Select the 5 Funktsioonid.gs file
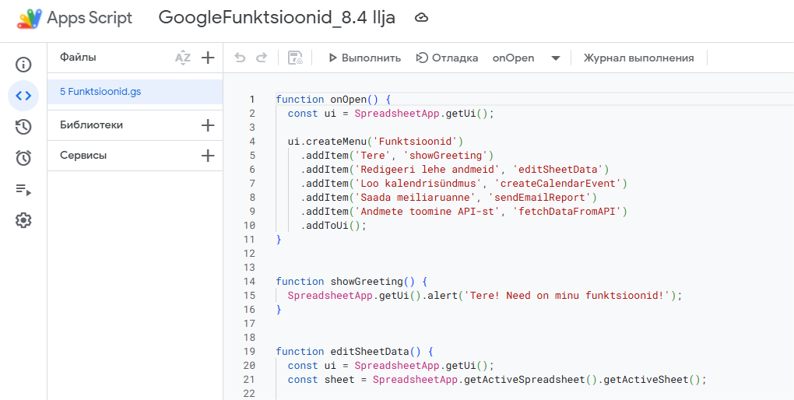 (100, 92)
